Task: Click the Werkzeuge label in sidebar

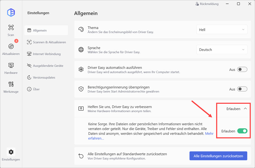Action: coord(11,92)
